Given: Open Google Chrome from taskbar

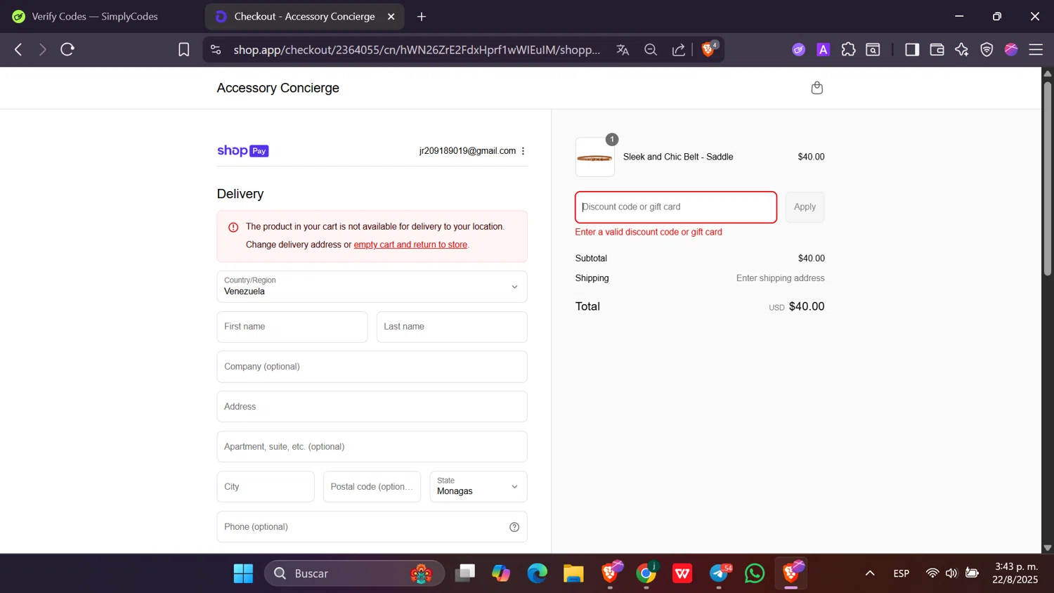Looking at the screenshot, I should (x=646, y=573).
